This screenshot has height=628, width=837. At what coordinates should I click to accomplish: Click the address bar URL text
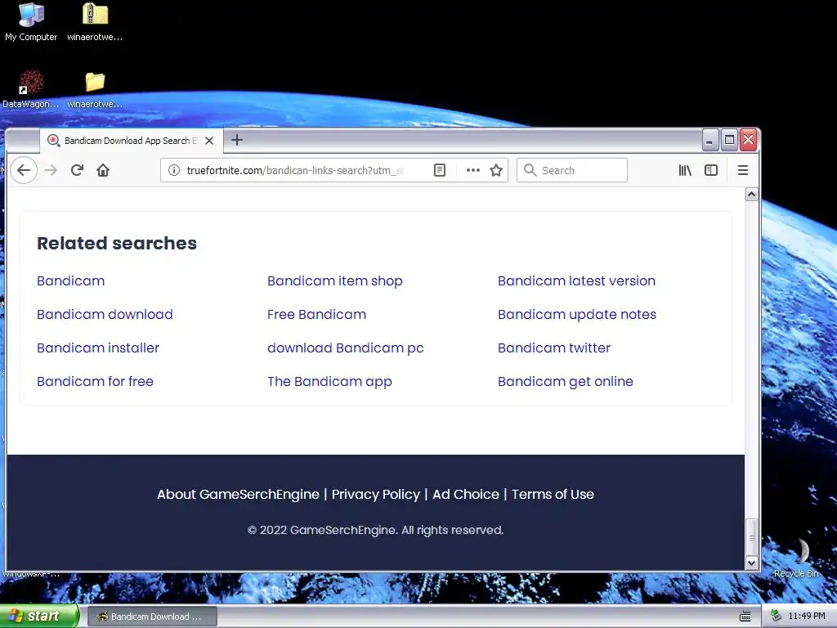295,170
